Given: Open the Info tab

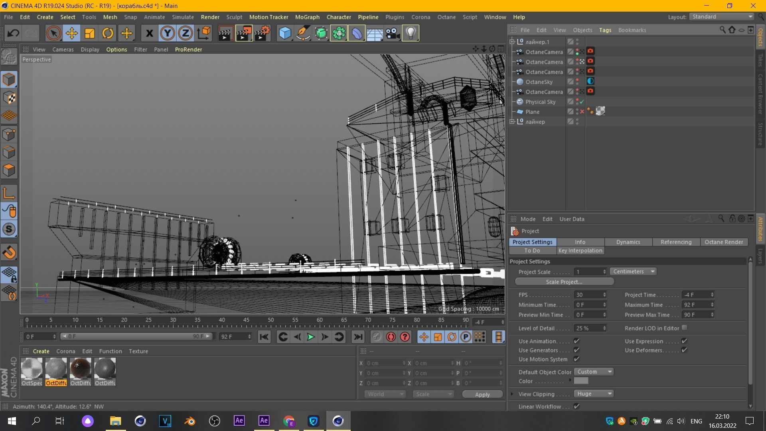Looking at the screenshot, I should 580,242.
